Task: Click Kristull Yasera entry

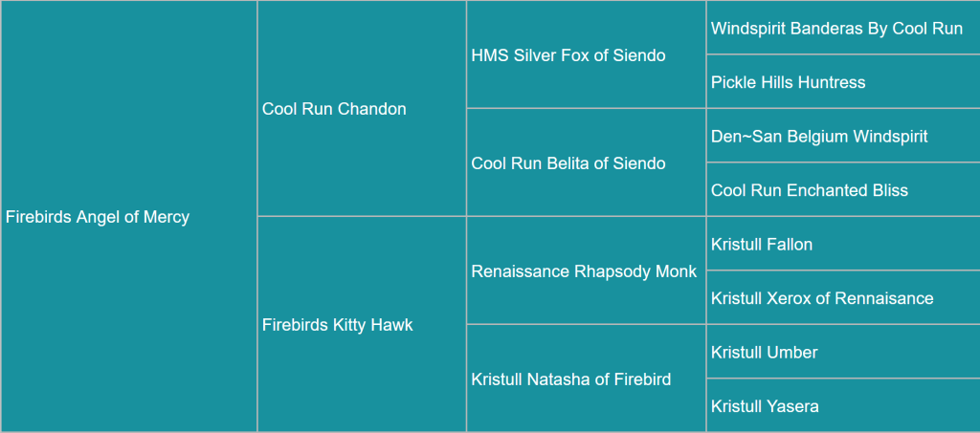Action: coord(765,406)
